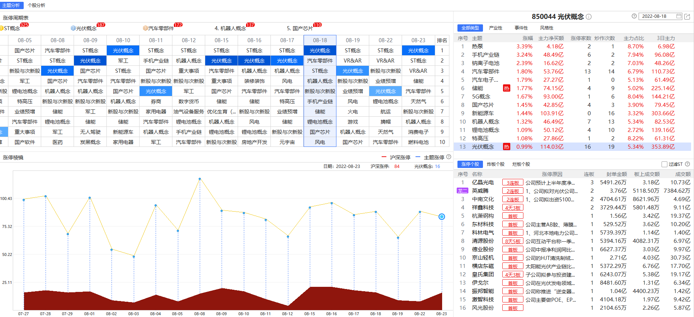The width and height of the screenshot is (694, 317).
Task: Click the red 172 count badge on 汽车零部件
Action: click(178, 25)
